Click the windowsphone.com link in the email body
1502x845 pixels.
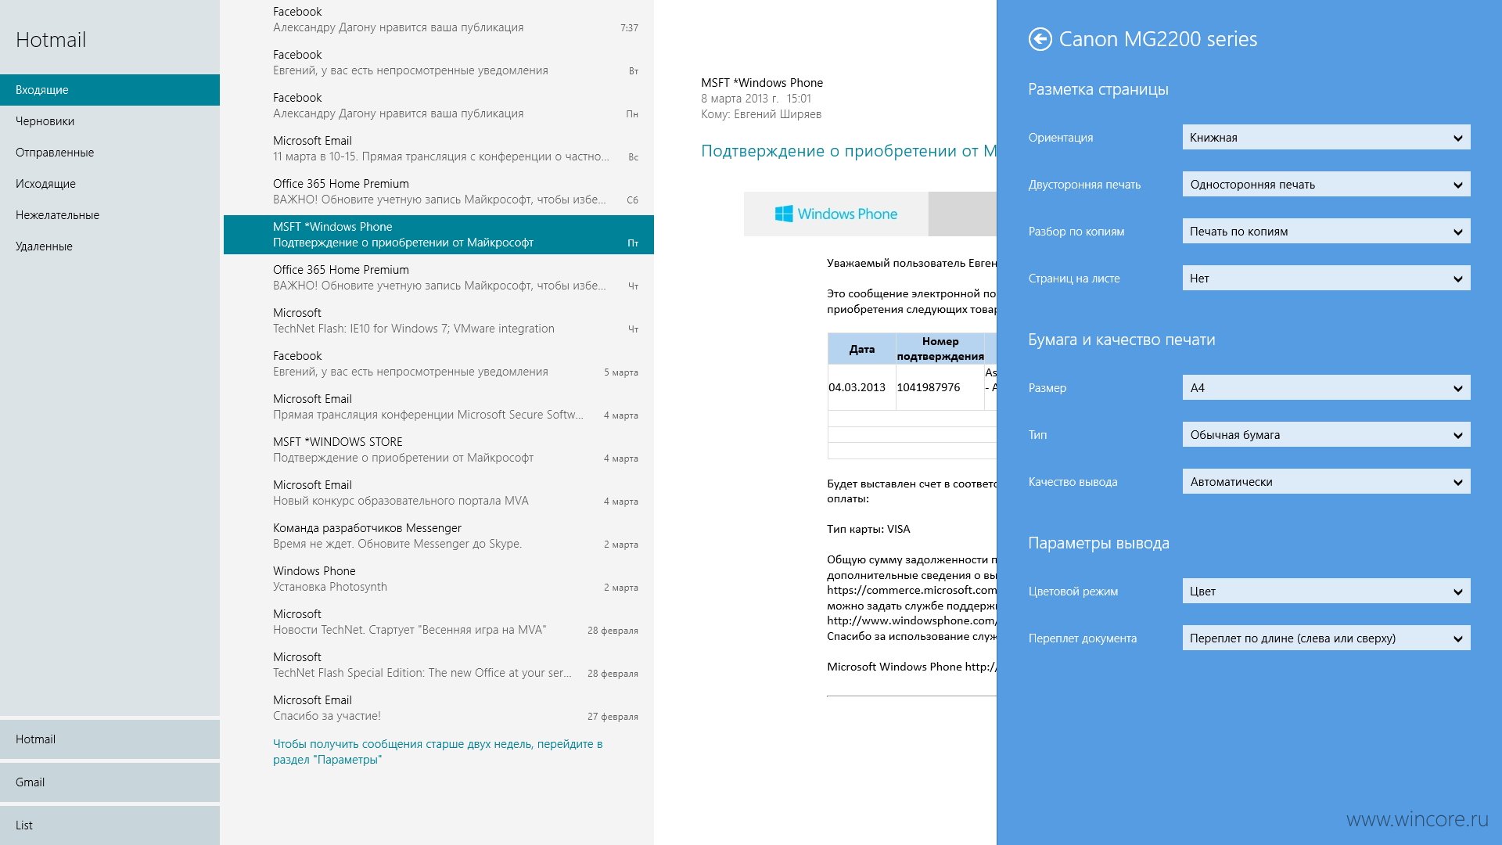tap(911, 620)
